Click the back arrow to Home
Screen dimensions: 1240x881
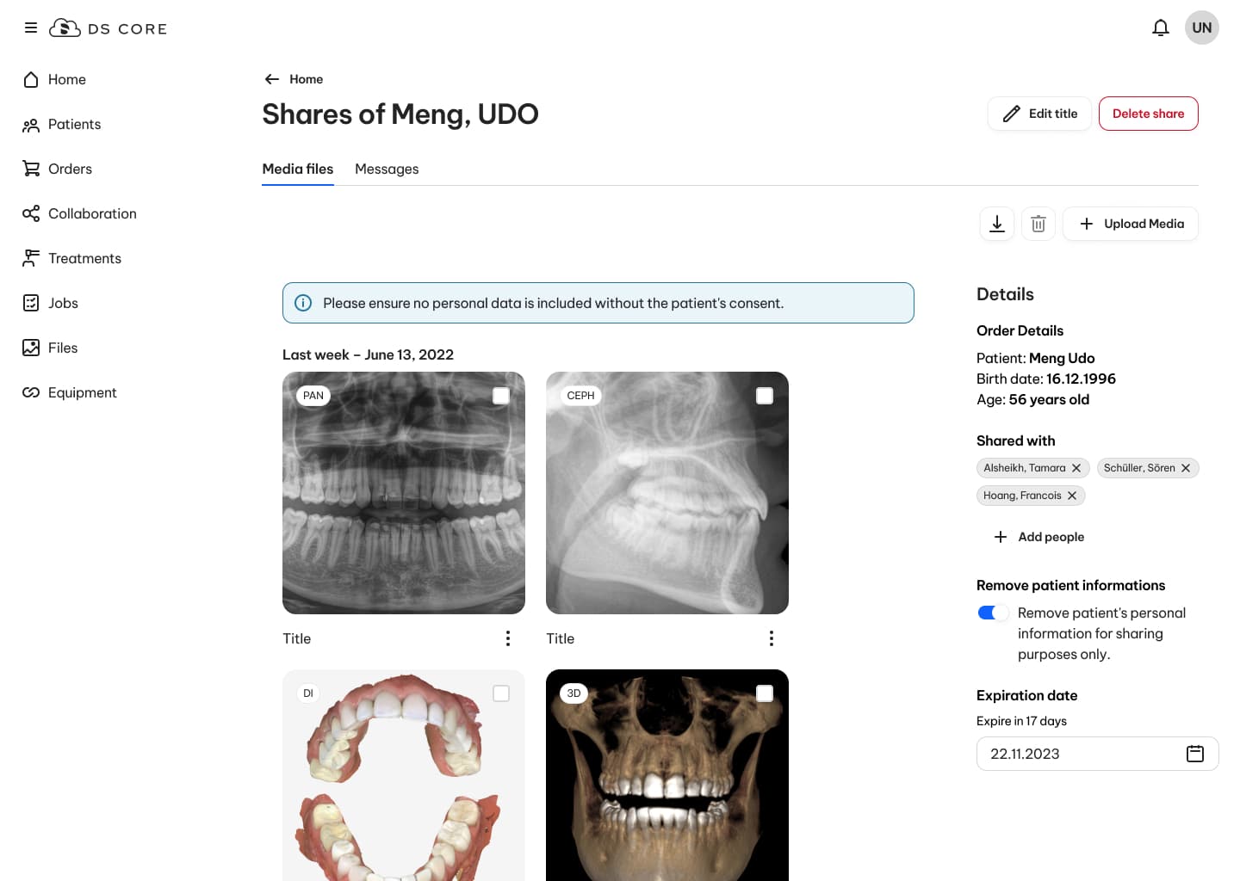pos(272,79)
